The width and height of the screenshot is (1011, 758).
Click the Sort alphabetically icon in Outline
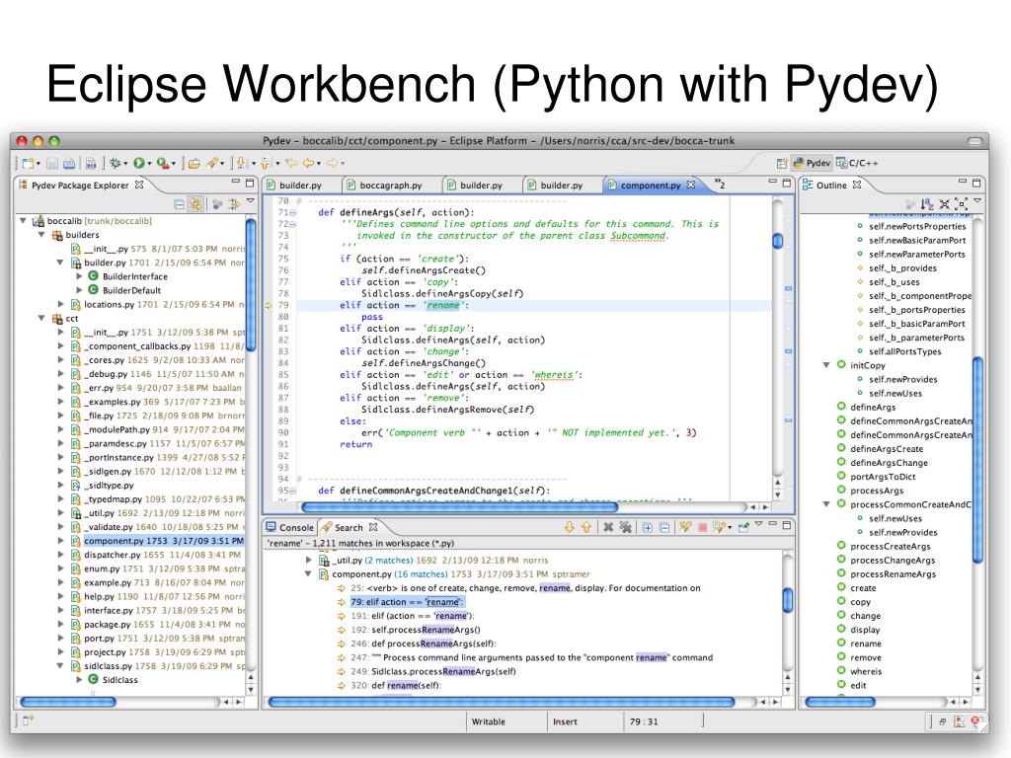click(x=926, y=204)
